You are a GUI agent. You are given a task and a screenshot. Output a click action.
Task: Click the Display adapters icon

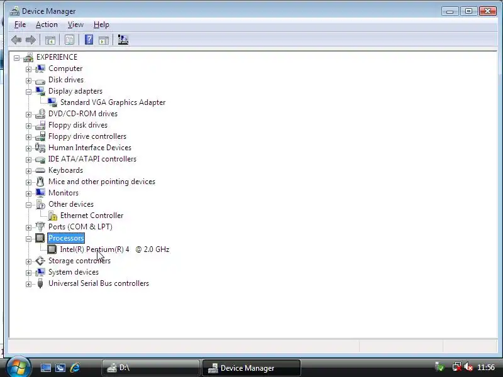pos(40,91)
